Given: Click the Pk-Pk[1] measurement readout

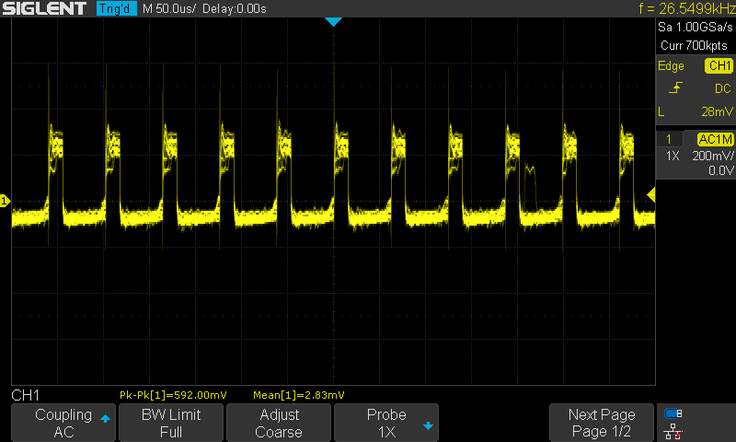Looking at the screenshot, I should coord(174,395).
